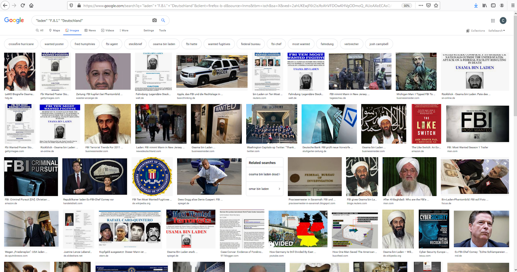Select the fbi chef chip

276,44
